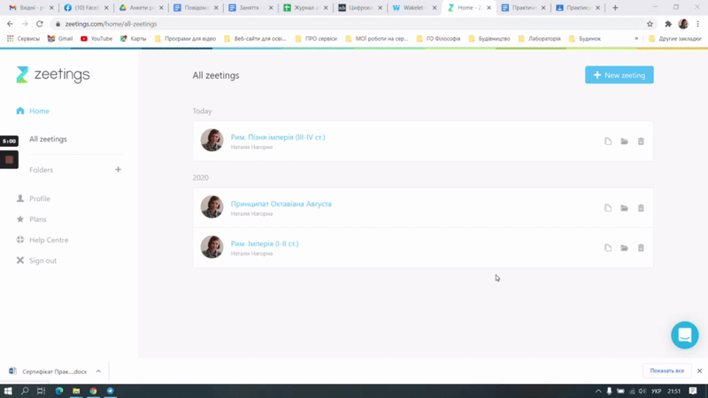Move Рим. Імперія (I-II ст.) to folder
This screenshot has width=708, height=398.
(624, 248)
